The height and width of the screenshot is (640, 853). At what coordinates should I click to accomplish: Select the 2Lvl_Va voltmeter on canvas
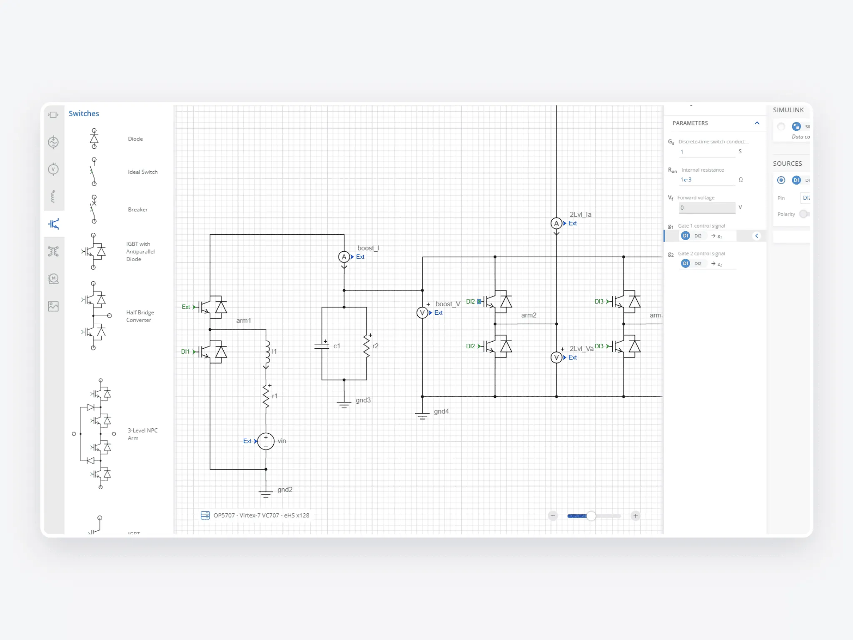[x=556, y=357]
